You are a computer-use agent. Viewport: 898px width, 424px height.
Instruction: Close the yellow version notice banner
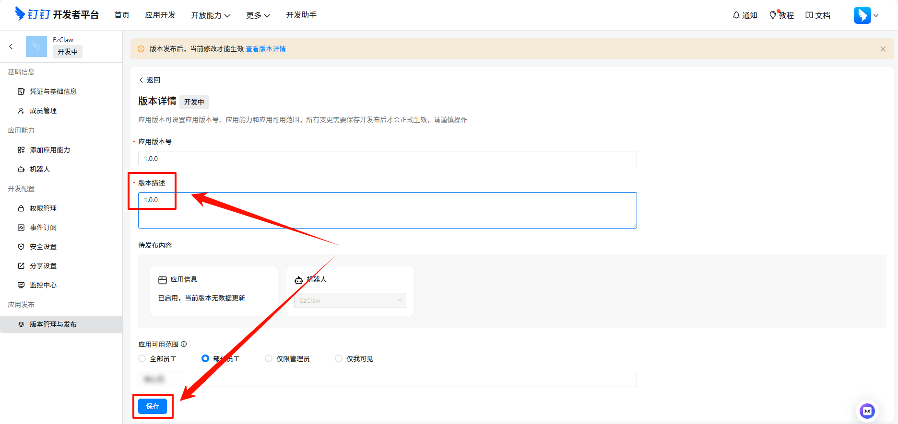tap(883, 49)
